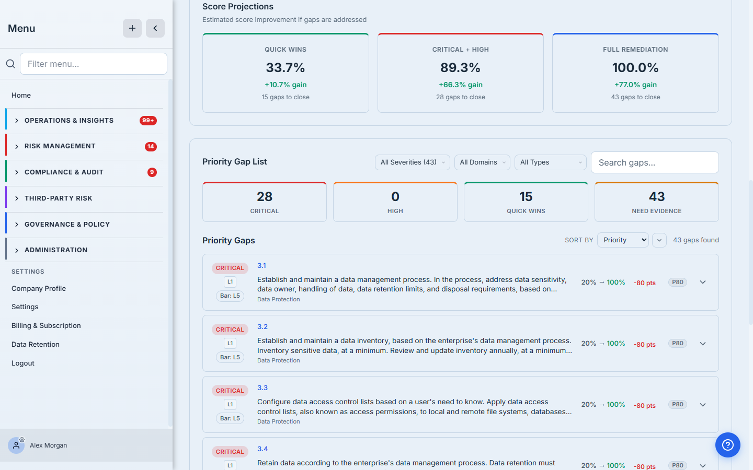Click Critical + High 89.3% projection card

point(461,73)
